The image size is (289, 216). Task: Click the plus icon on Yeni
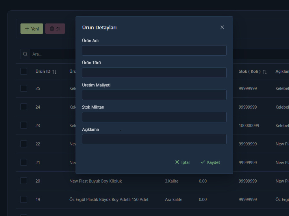27,29
